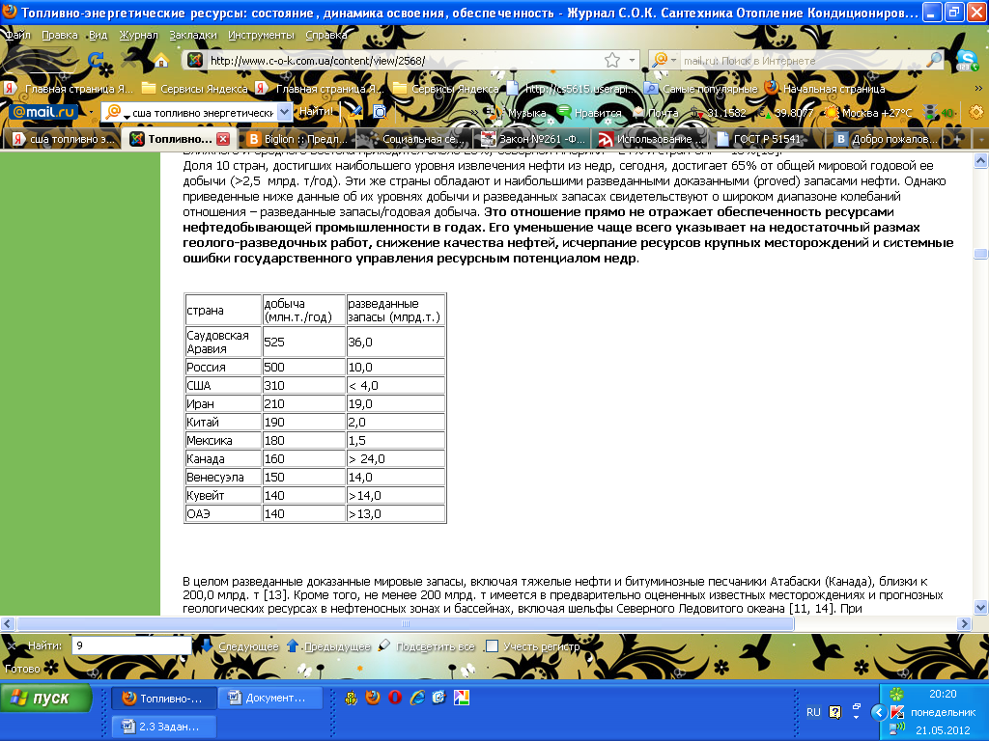Switch to ГОСТ Р 51541 tab

768,139
